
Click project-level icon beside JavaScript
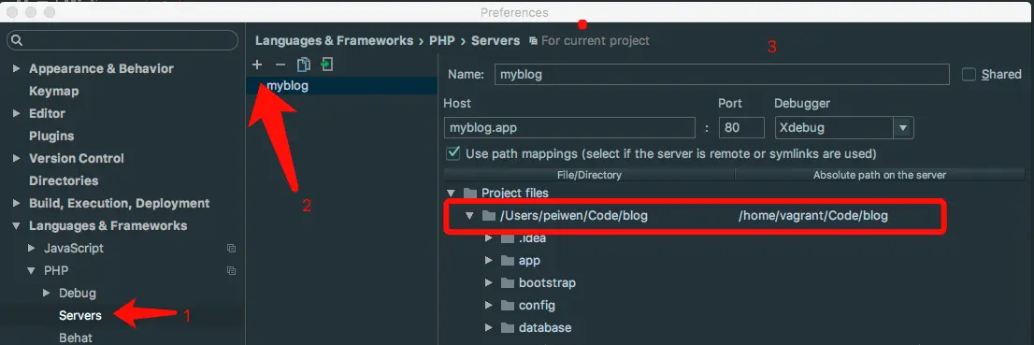point(232,249)
